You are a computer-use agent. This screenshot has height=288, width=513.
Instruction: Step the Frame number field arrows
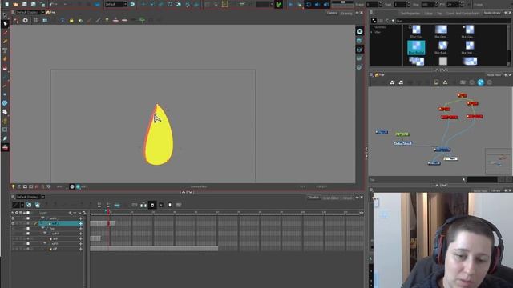[x=380, y=5]
